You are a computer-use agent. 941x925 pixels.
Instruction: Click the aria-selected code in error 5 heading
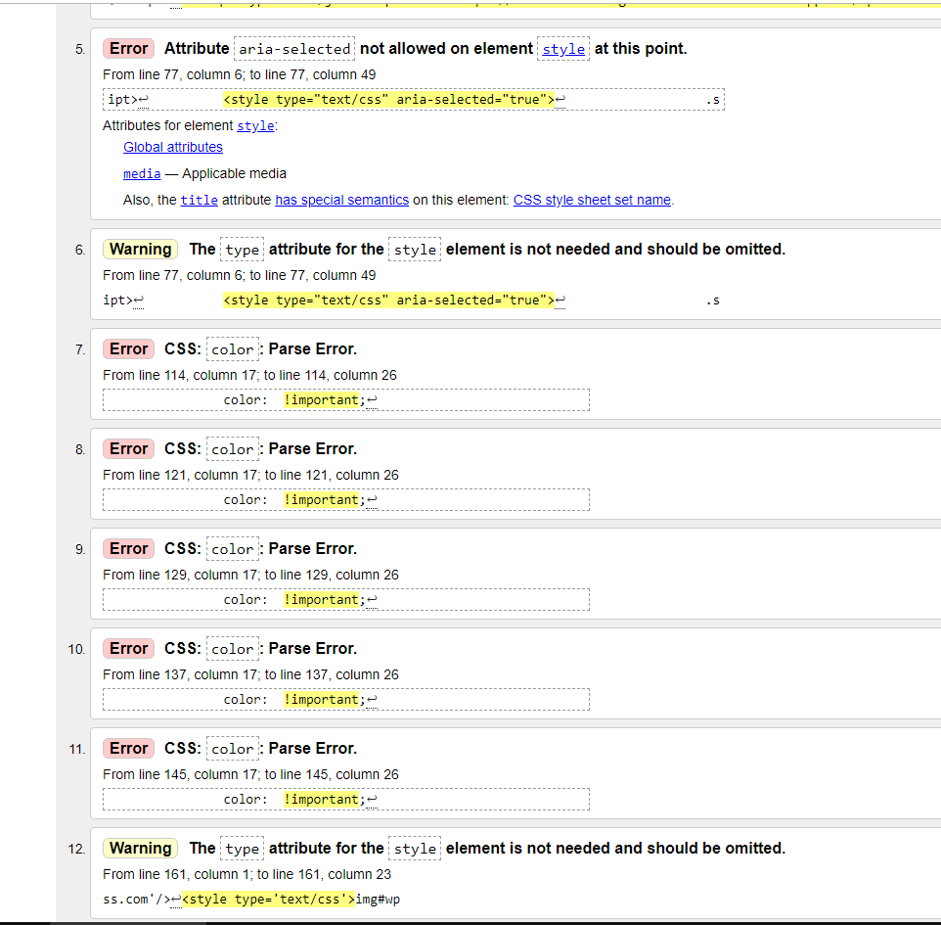tap(294, 49)
